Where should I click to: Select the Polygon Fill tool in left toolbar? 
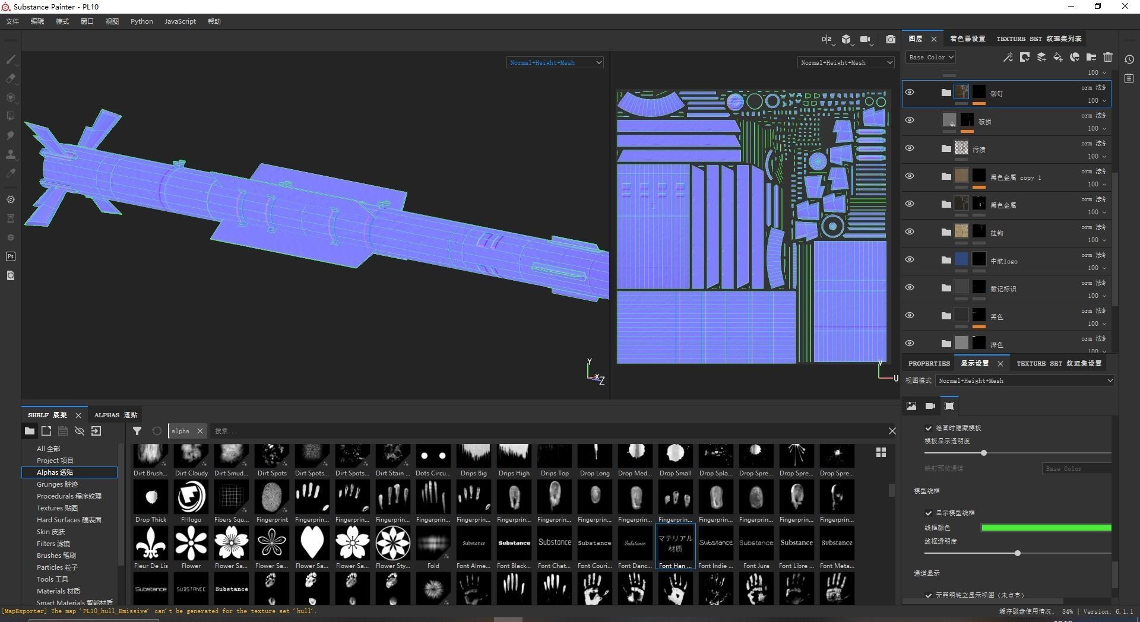[11, 116]
